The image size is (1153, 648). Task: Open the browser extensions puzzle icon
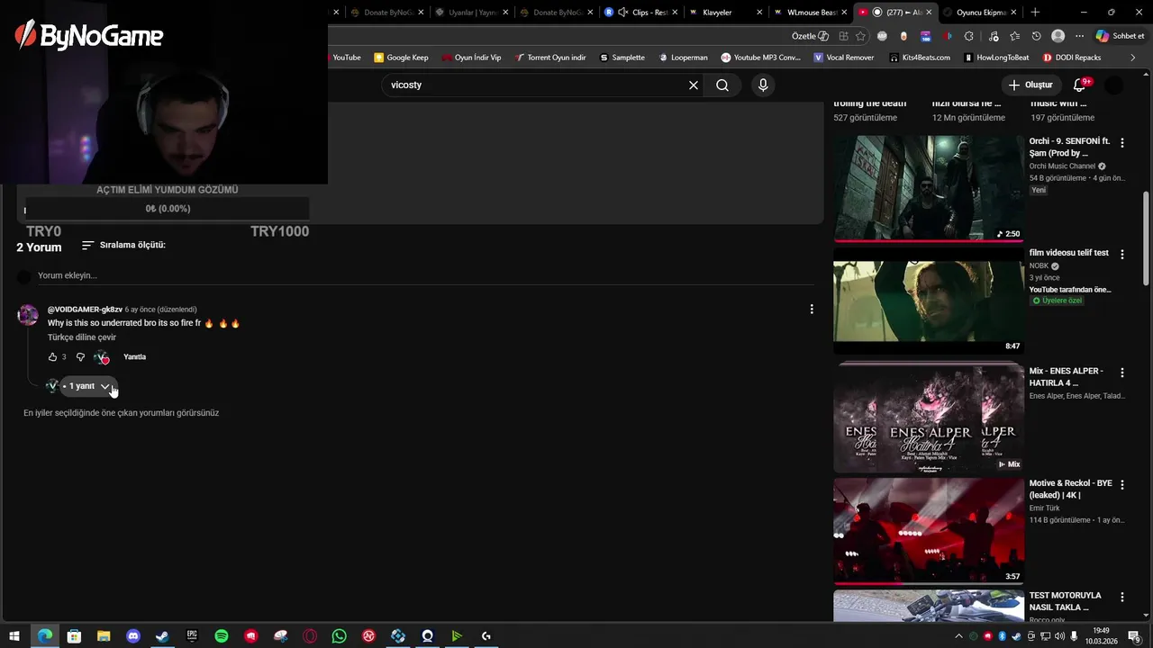[x=969, y=36]
